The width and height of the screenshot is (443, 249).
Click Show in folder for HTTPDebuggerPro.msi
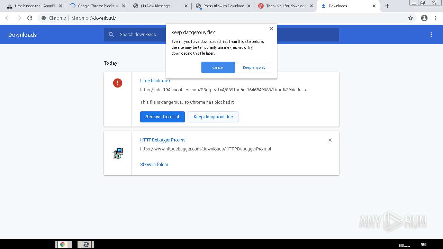pyautogui.click(x=154, y=164)
